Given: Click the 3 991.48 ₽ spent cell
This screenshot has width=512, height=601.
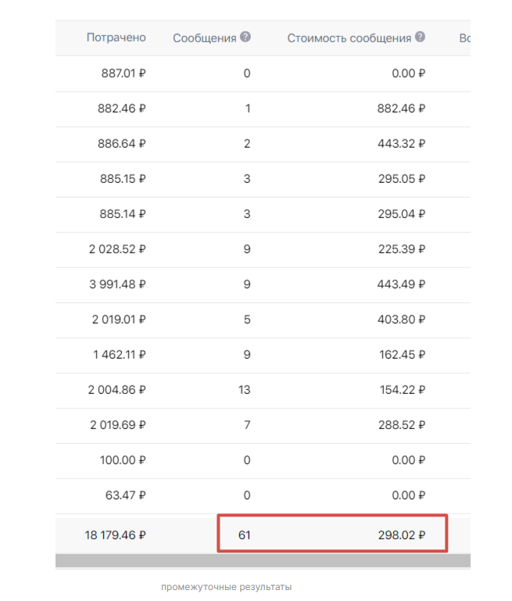Looking at the screenshot, I should point(117,284).
